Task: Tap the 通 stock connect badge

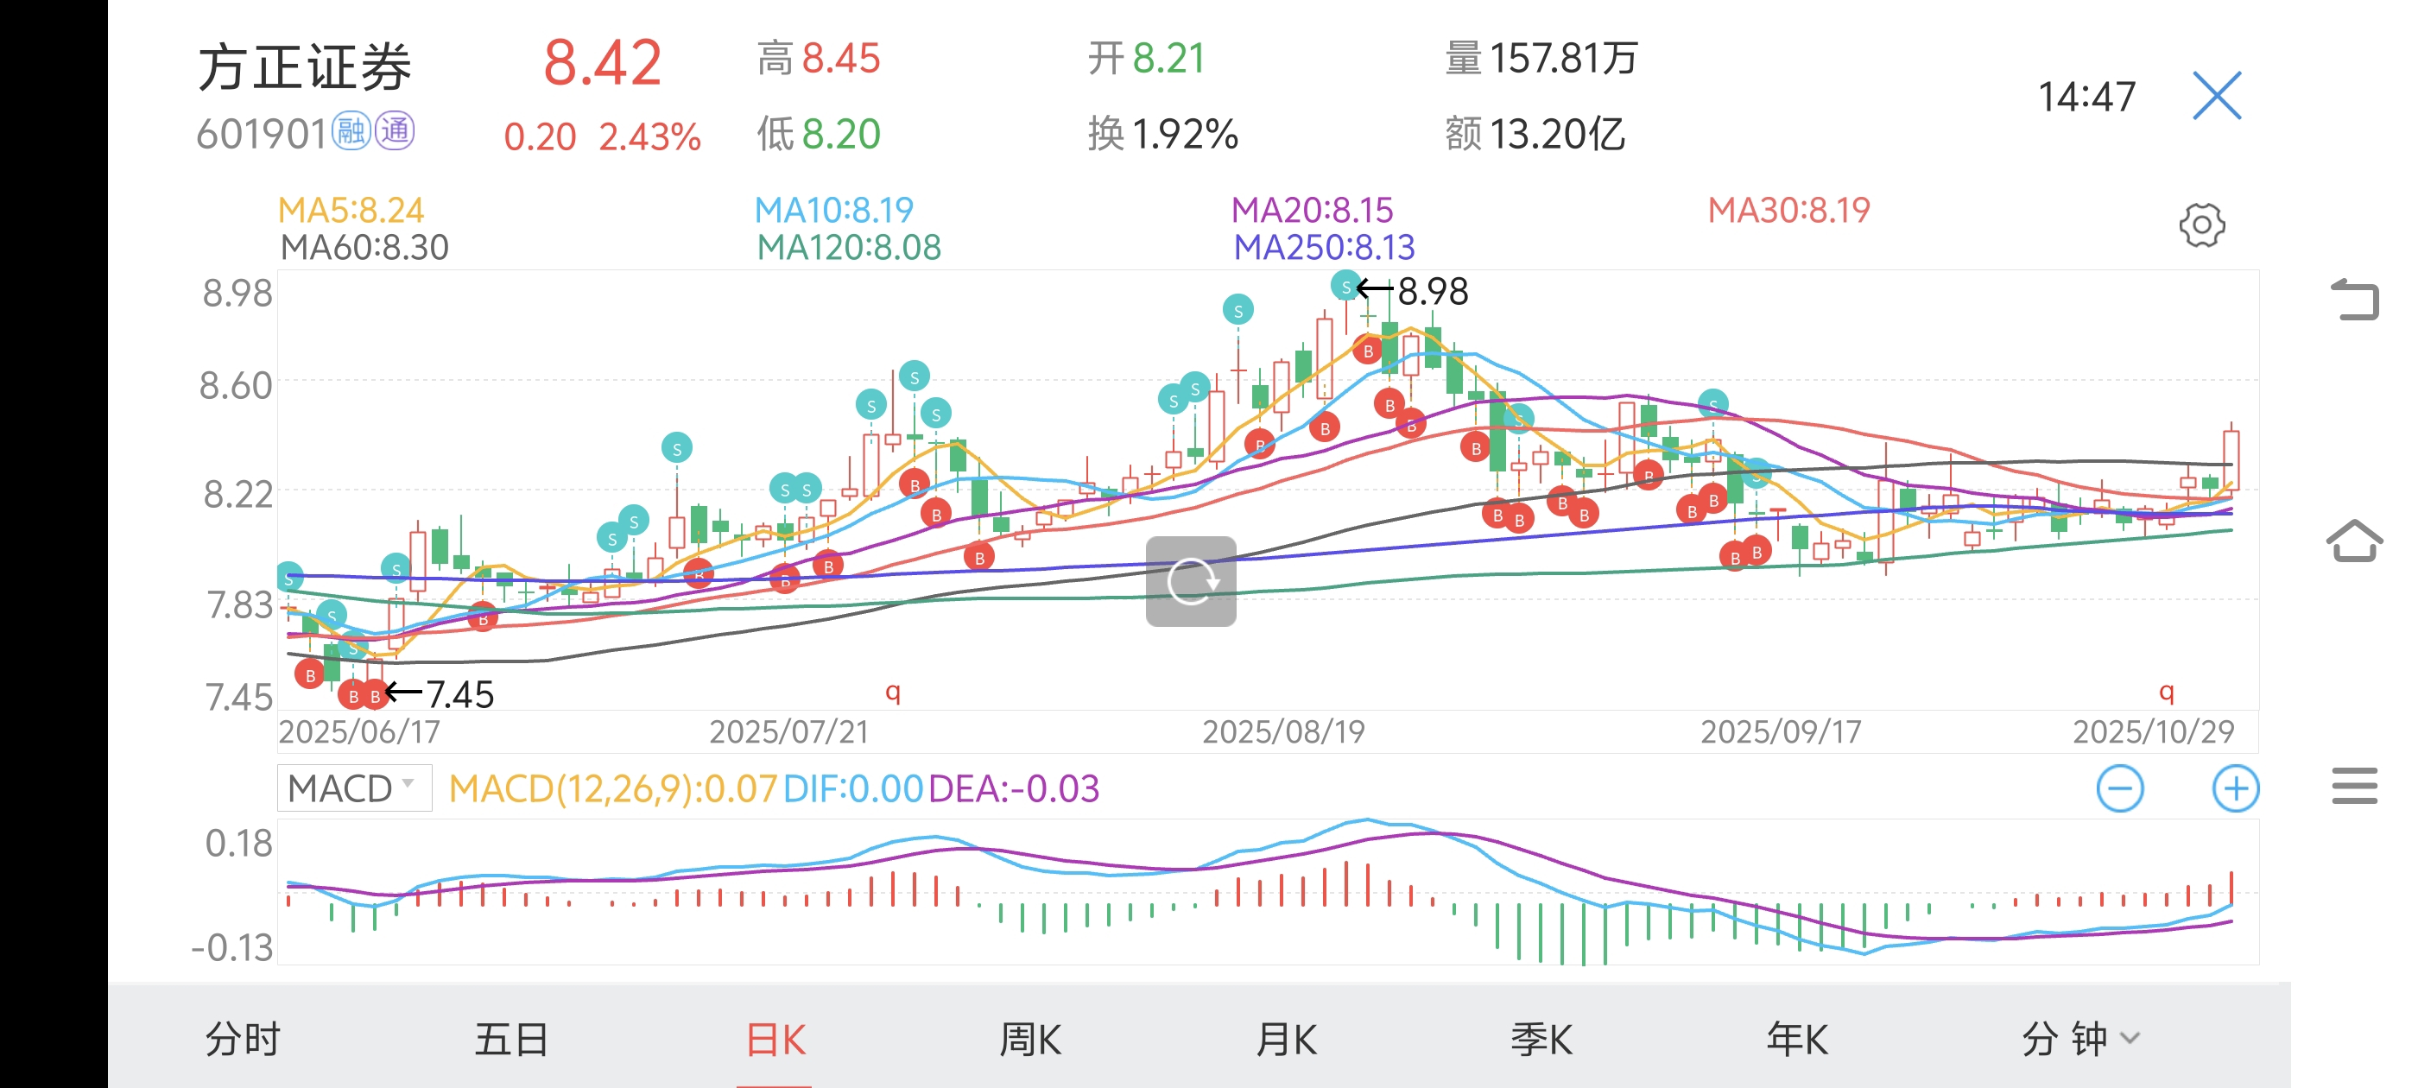Action: click(396, 131)
